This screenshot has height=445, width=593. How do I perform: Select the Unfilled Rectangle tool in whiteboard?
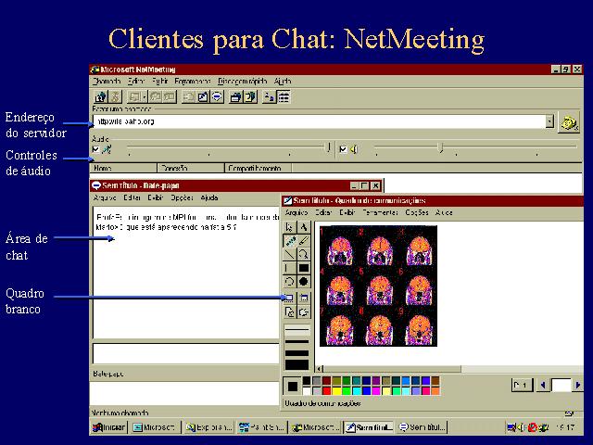click(290, 268)
